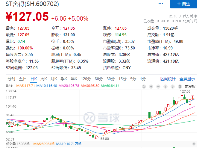Click 全屏显示 to view fullscreen chart
The image size is (202, 148).
click(187, 79)
